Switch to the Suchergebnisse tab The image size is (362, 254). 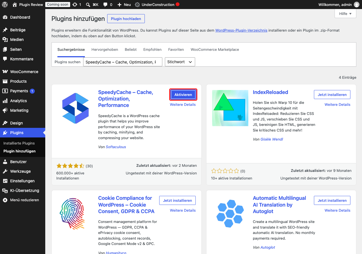click(x=71, y=50)
